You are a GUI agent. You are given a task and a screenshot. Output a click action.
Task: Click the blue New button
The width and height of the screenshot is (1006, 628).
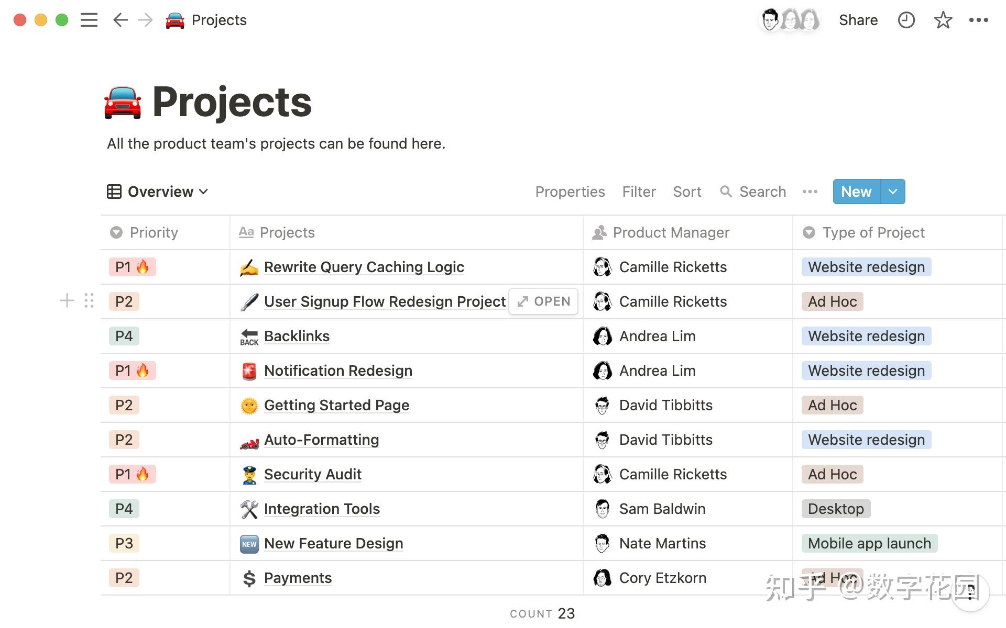856,192
